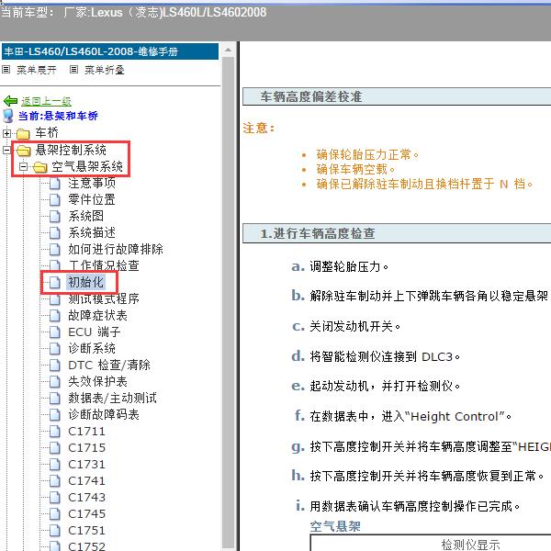Image resolution: width=551 pixels, height=551 pixels.
Task: Click the document icon beside 诊断系统
Action: pyautogui.click(x=55, y=349)
